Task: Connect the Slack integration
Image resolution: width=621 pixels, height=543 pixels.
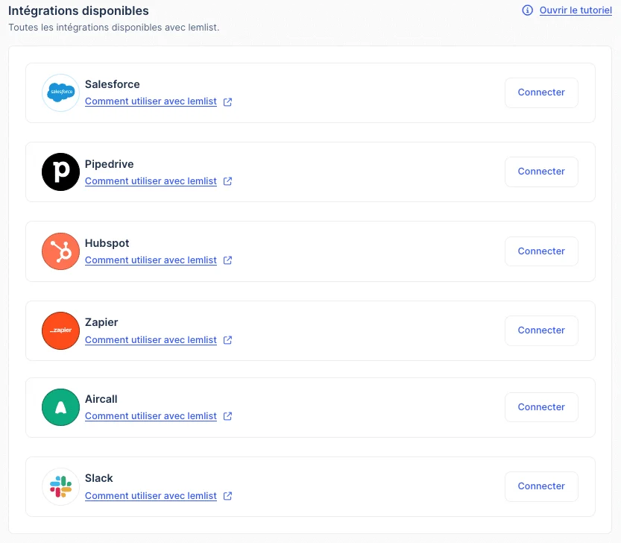Action: tap(541, 486)
